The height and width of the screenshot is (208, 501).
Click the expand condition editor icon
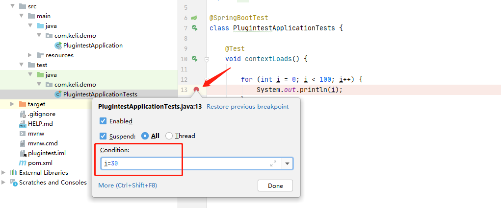[x=273, y=163]
